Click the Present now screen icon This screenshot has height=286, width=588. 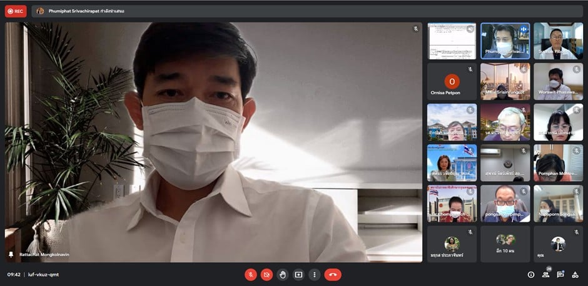pyautogui.click(x=298, y=274)
